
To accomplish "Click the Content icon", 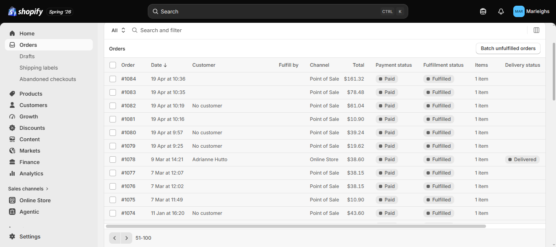I will click(x=12, y=139).
